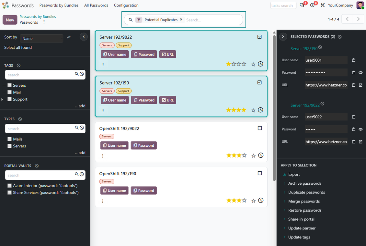Click the New button
This screenshot has width=366, height=246.
pyautogui.click(x=10, y=20)
